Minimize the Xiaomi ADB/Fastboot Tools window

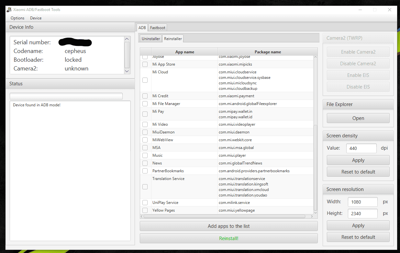(x=360, y=10)
